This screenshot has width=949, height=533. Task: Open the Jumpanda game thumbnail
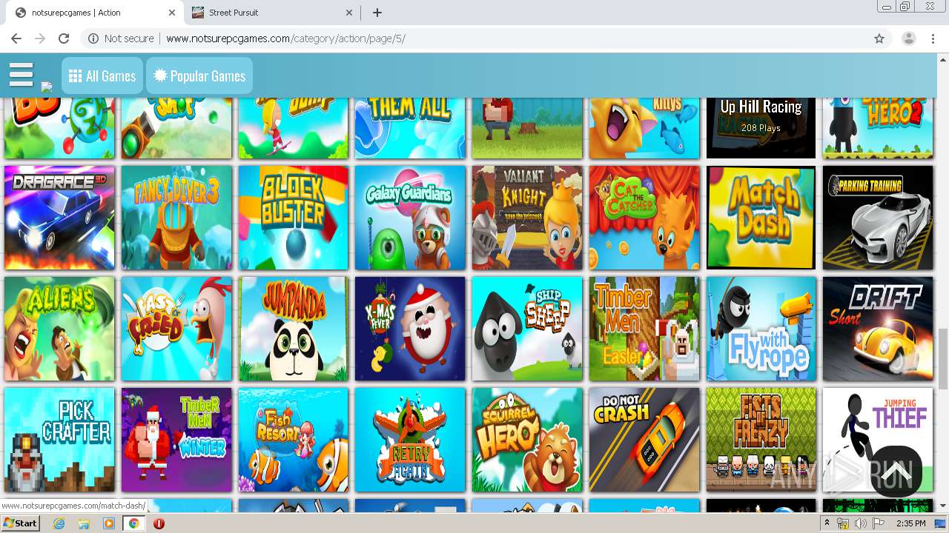tap(294, 329)
